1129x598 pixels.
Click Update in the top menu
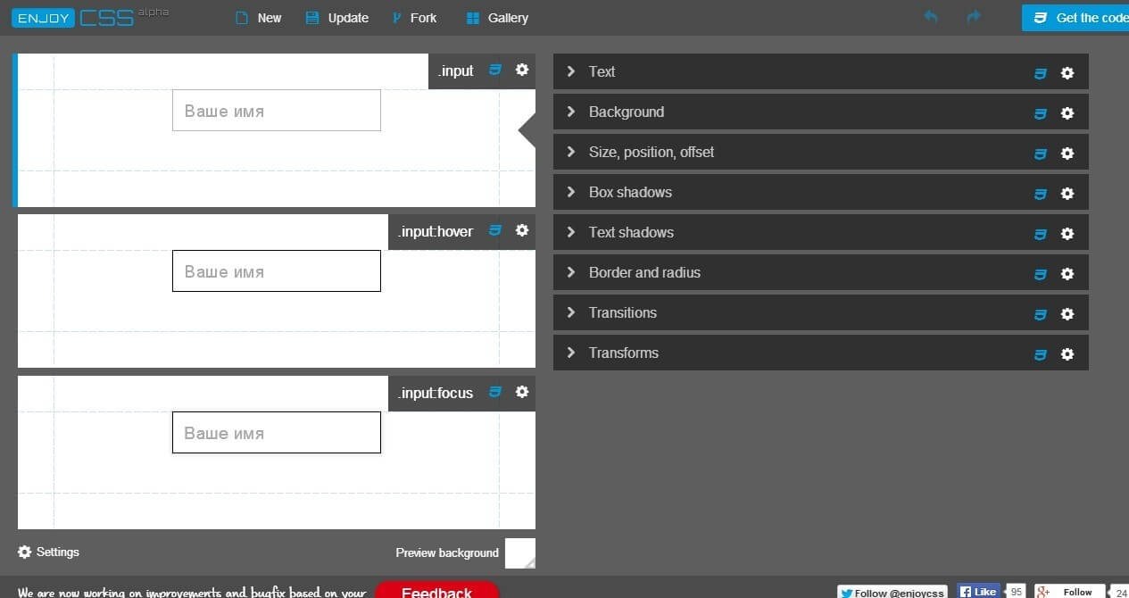[336, 18]
